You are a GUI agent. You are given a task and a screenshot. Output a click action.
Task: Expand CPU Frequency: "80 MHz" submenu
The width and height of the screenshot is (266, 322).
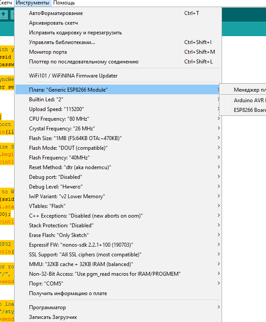tap(118, 118)
